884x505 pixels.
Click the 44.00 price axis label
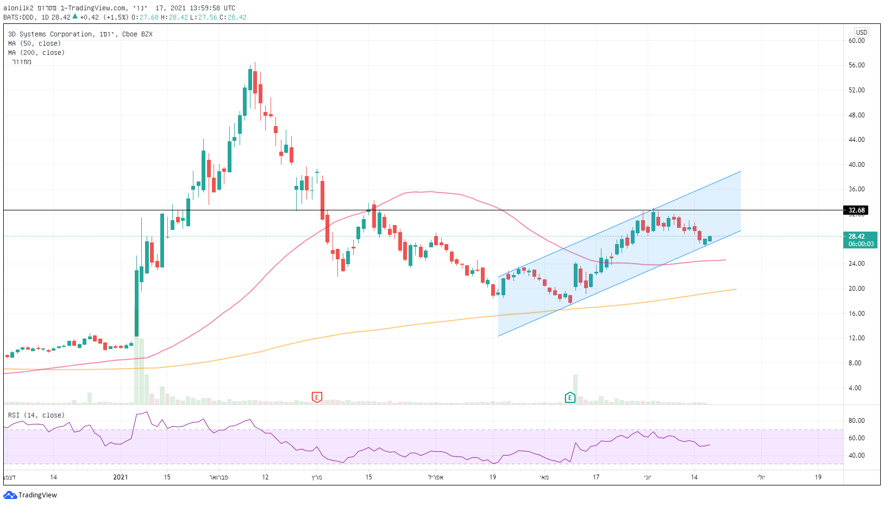(856, 140)
